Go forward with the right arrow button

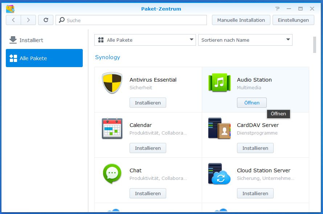click(28, 20)
